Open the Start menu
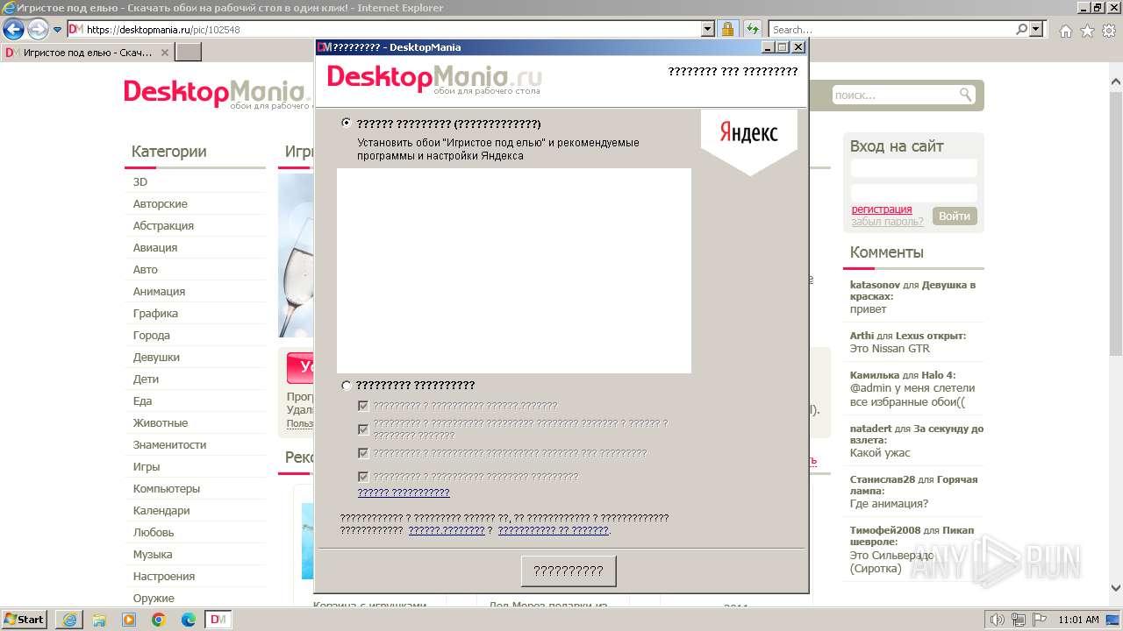 pos(24,620)
